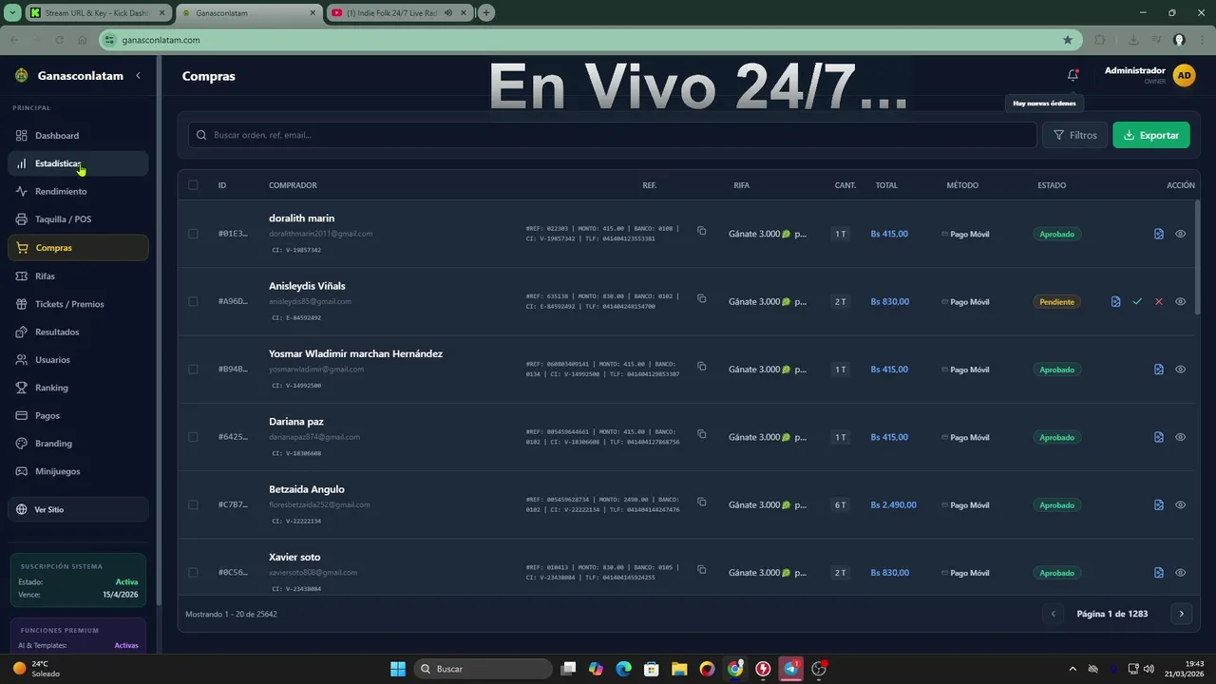Click Pendiente status badge
1216x684 pixels.
(1056, 302)
